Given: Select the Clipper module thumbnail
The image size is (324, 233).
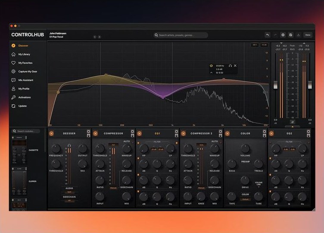Looking at the screenshot, I should click(x=19, y=181).
